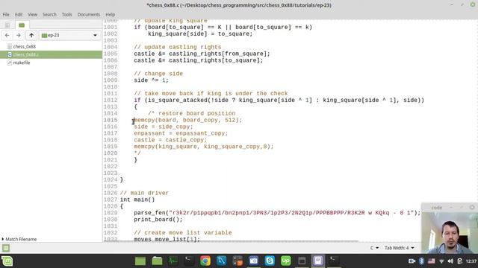This screenshot has height=268, width=478.
Task: Open the Edit menu
Action: [x=19, y=14]
